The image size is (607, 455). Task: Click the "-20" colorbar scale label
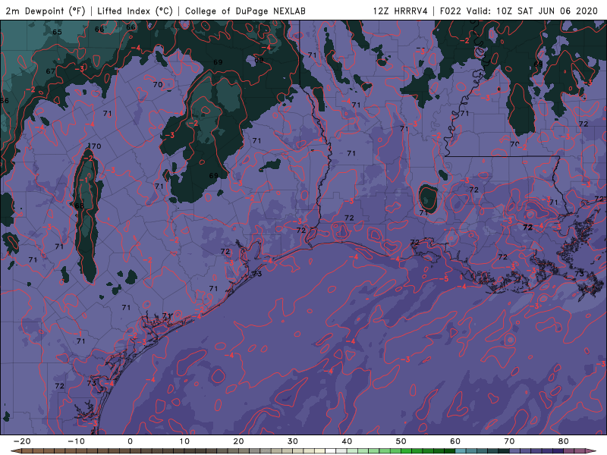(x=22, y=441)
